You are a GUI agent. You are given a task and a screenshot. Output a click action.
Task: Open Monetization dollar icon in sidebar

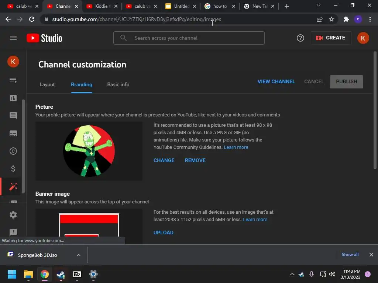pyautogui.click(x=13, y=169)
